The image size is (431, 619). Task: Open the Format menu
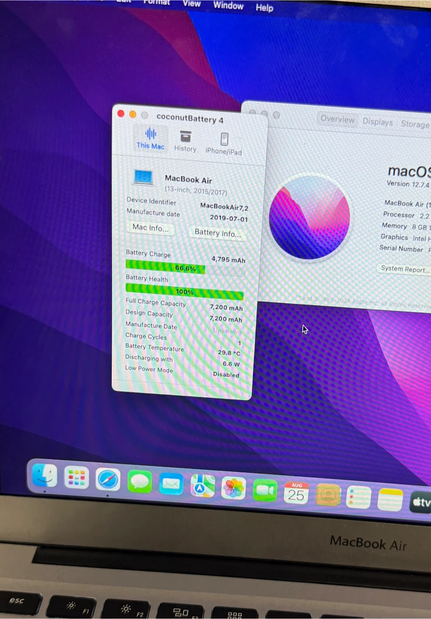pyautogui.click(x=156, y=2)
